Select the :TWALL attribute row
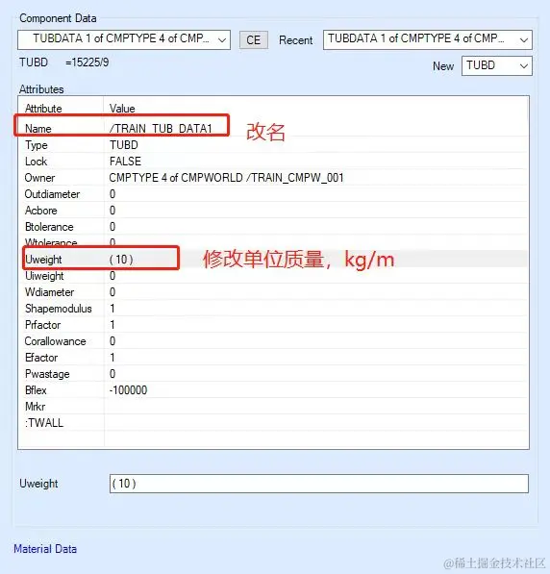This screenshot has width=550, height=574. (x=273, y=423)
